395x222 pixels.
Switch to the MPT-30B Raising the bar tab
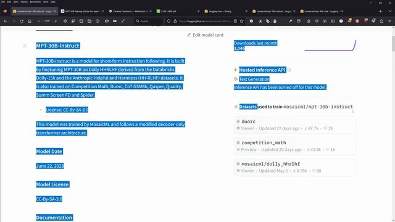click(x=82, y=11)
